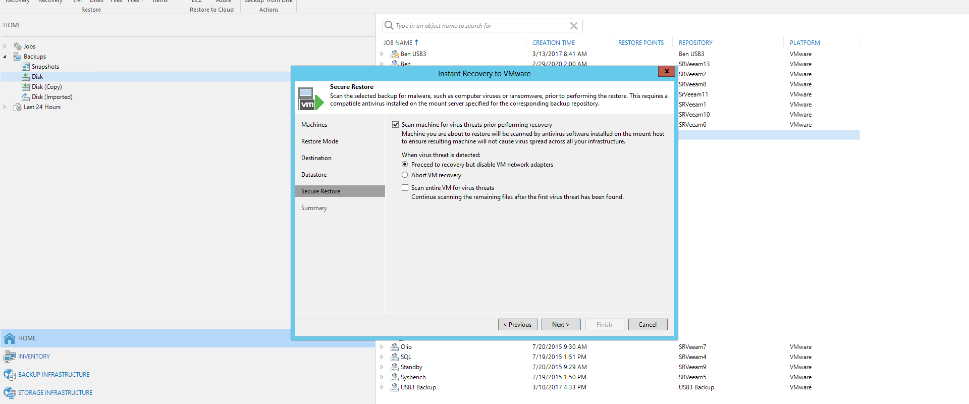969x404 pixels.
Task: Select Abort VM recovery option
Action: pos(405,175)
